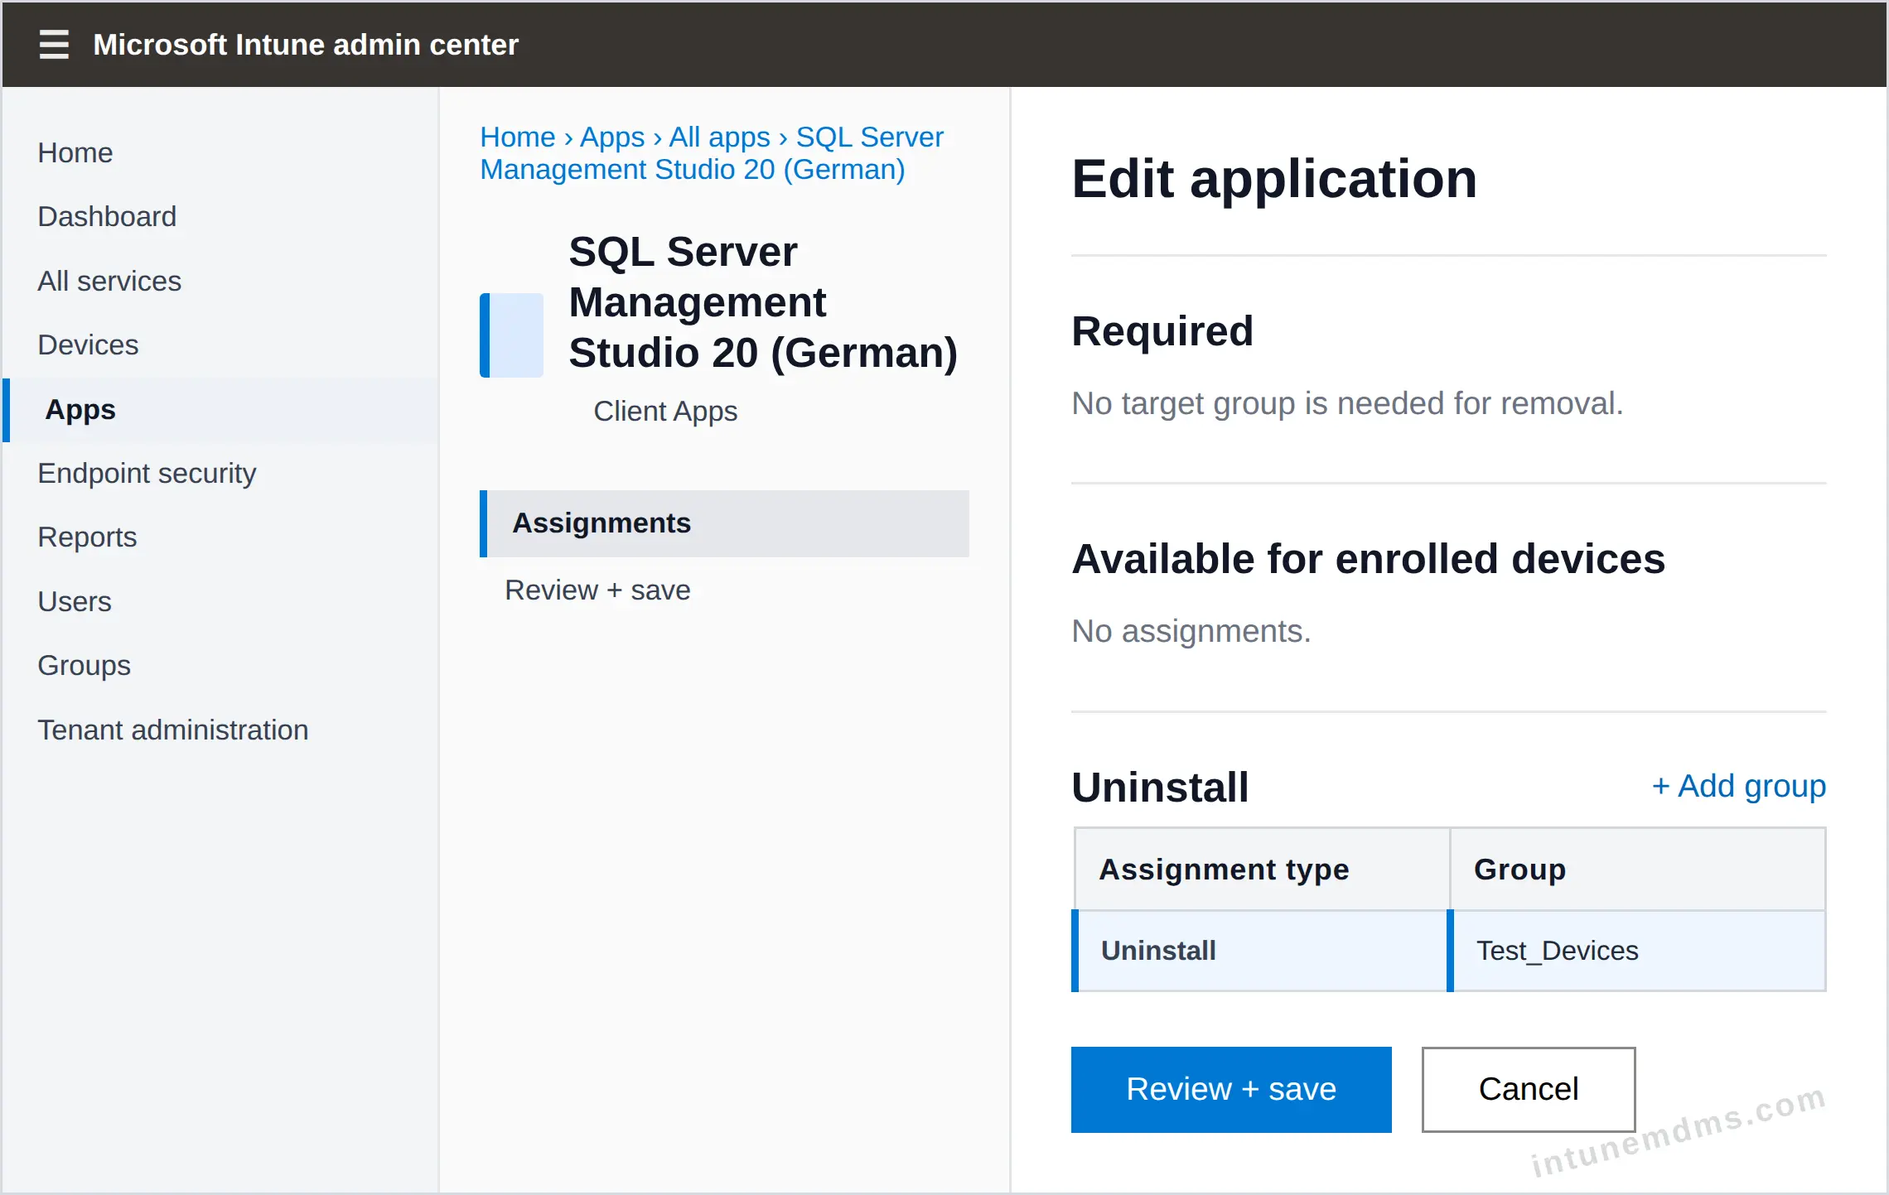Switch to the Review + save step

coord(597,590)
